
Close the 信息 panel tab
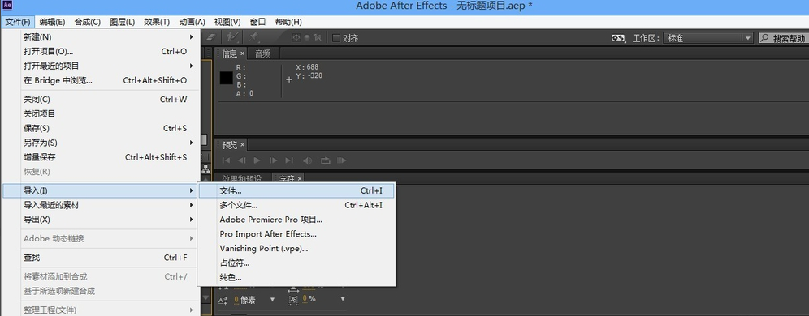[x=242, y=53]
